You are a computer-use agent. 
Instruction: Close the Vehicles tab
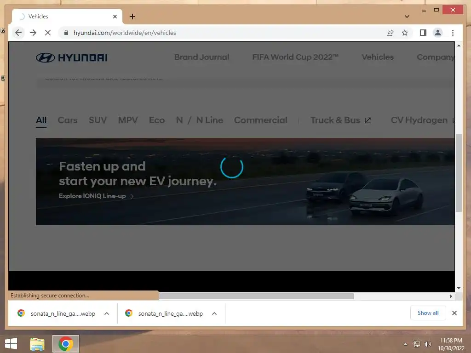115,17
